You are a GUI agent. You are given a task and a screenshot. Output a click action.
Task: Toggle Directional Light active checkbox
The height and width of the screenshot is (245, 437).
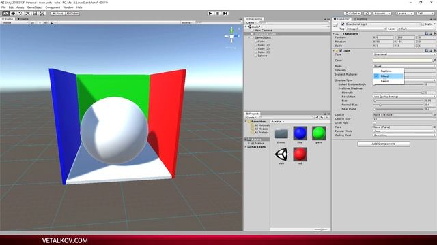(x=343, y=24)
